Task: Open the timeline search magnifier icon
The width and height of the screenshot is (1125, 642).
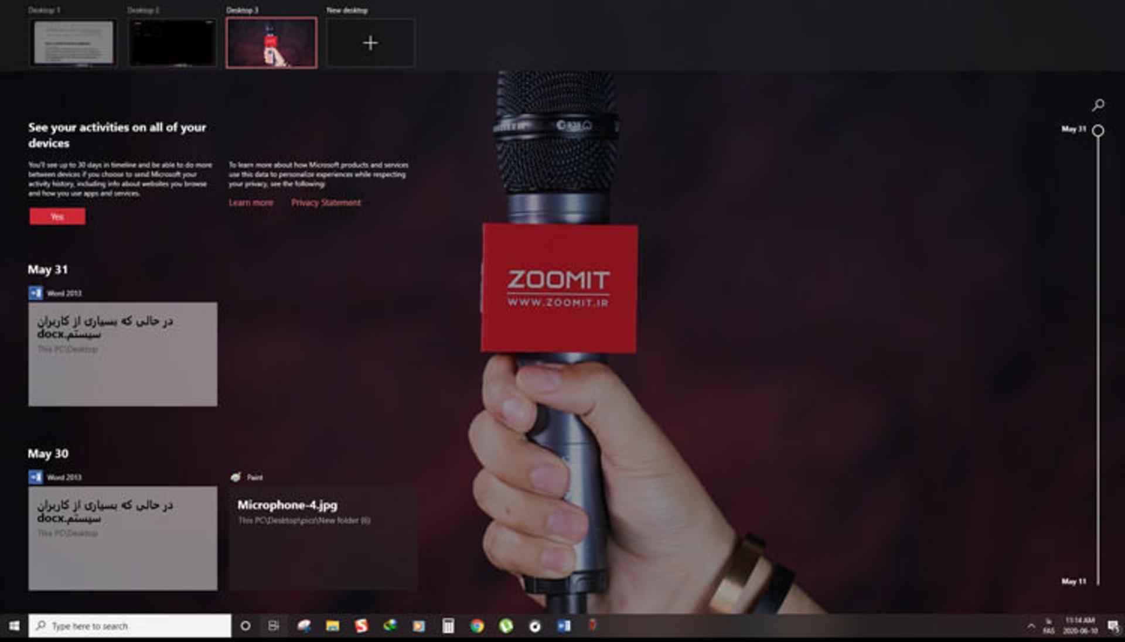Action: (1098, 105)
